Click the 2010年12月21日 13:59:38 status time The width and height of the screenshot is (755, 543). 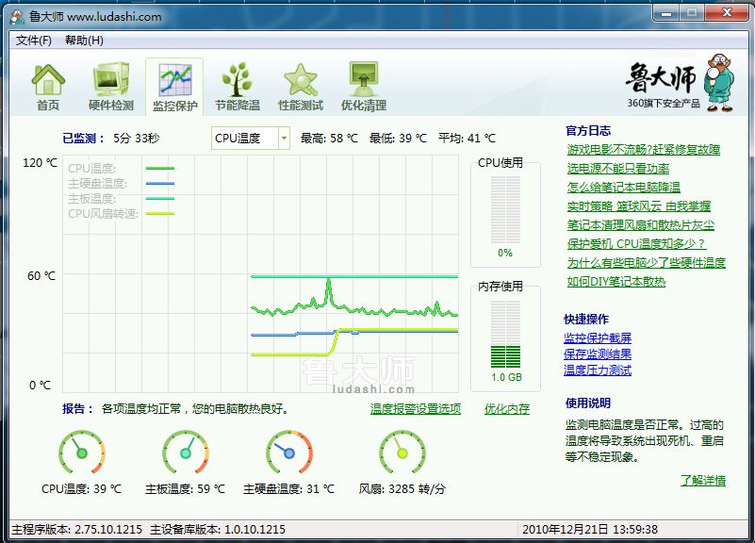coord(590,530)
